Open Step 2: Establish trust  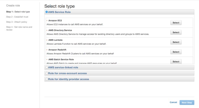[17, 17]
